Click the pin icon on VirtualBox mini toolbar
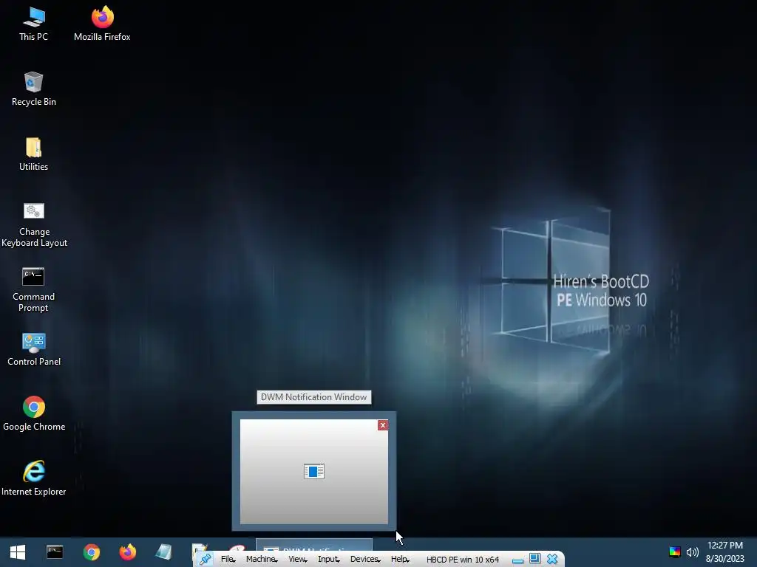The height and width of the screenshot is (567, 757). 206,560
